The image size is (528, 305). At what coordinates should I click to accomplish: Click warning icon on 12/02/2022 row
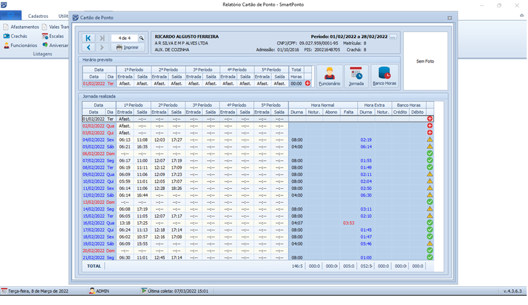(x=430, y=195)
